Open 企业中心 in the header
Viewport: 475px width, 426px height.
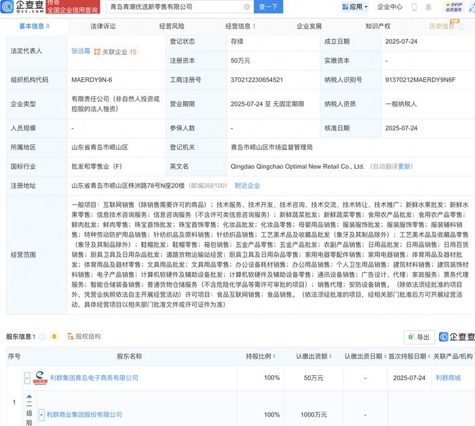390,7
